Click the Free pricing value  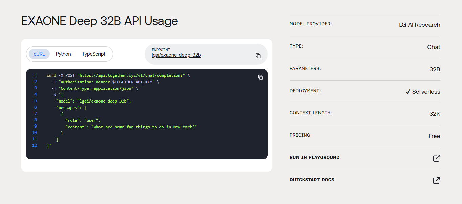point(434,136)
